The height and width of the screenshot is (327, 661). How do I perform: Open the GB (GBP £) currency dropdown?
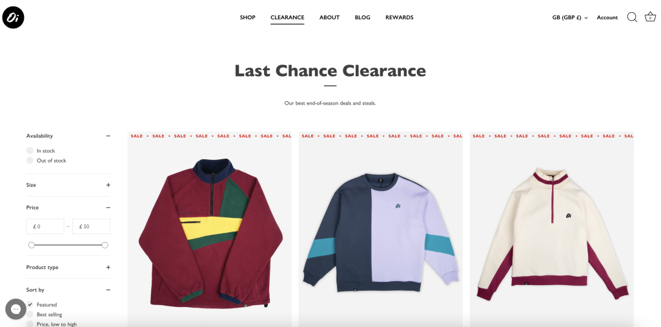point(570,17)
